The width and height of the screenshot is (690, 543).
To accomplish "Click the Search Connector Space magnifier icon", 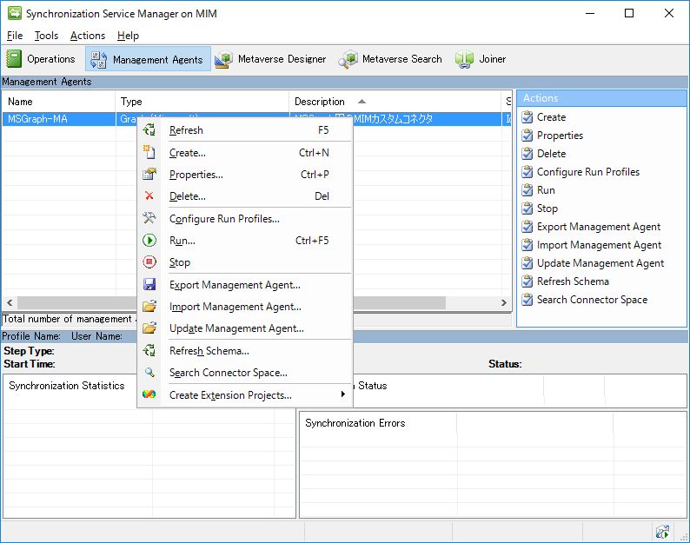I will point(149,373).
